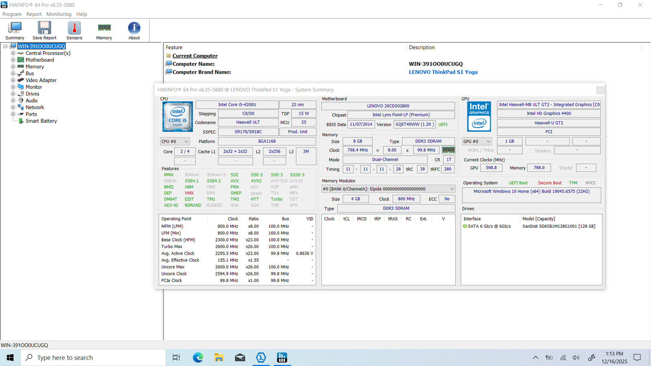The height and width of the screenshot is (366, 651).
Task: Open Task View on the taskbar
Action: (x=176, y=357)
